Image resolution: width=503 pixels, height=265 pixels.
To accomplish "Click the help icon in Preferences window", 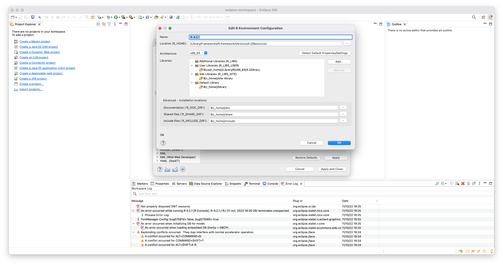I will 160,169.
